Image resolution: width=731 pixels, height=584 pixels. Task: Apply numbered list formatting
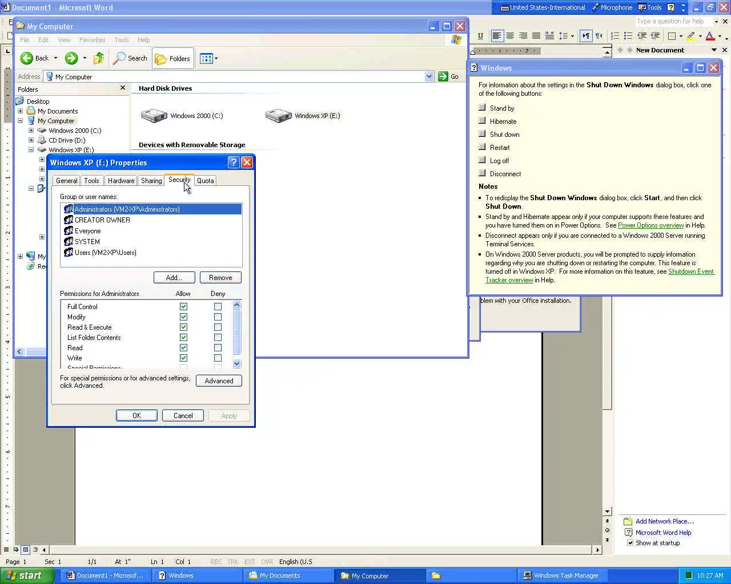pos(615,36)
